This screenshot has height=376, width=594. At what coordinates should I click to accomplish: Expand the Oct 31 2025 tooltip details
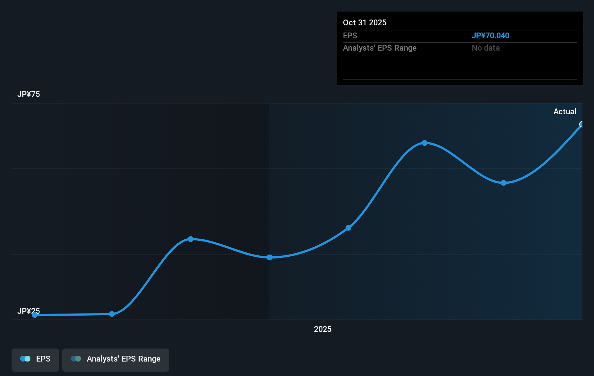[x=365, y=22]
